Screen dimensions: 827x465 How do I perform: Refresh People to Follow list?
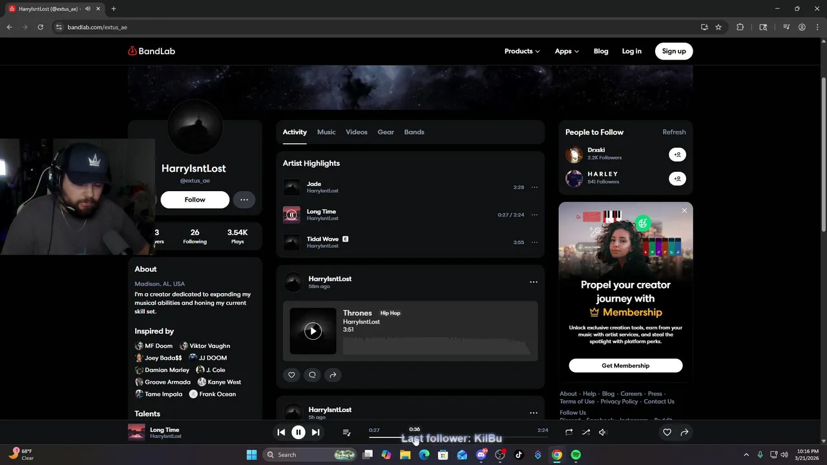(674, 132)
